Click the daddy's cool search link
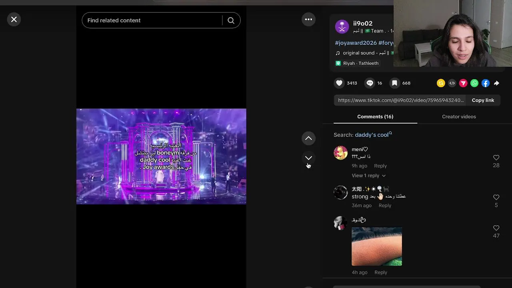The height and width of the screenshot is (288, 512). pyautogui.click(x=373, y=135)
